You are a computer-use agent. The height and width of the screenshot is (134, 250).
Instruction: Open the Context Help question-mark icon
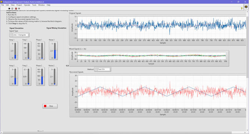click(x=242, y=8)
